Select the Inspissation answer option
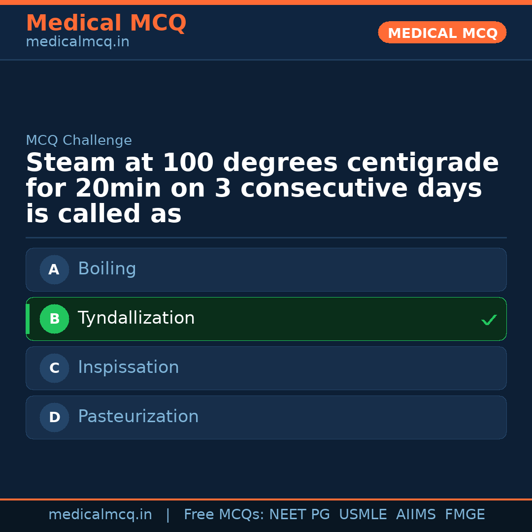The image size is (532, 532). (266, 368)
